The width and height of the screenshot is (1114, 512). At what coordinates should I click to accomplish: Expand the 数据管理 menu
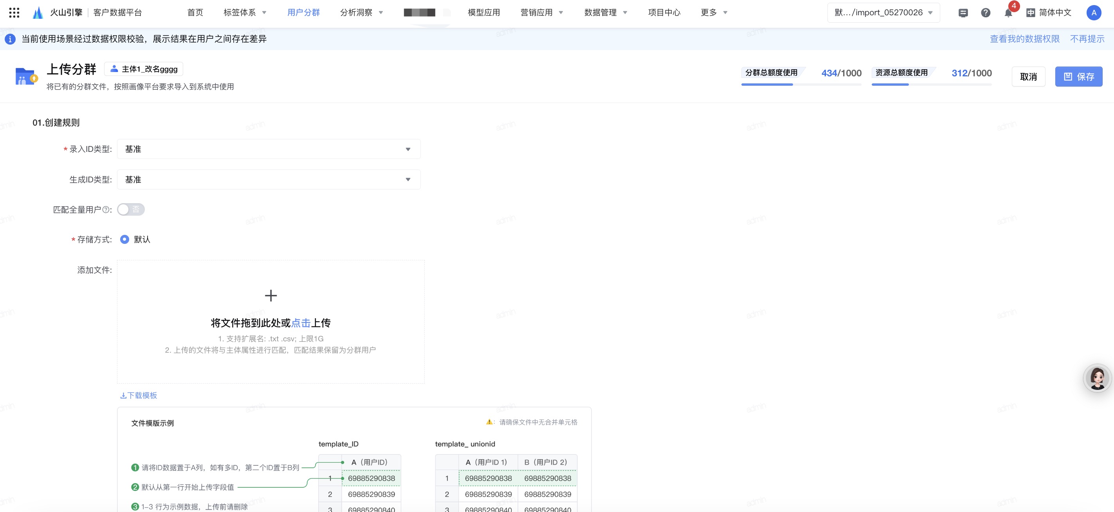click(x=606, y=13)
